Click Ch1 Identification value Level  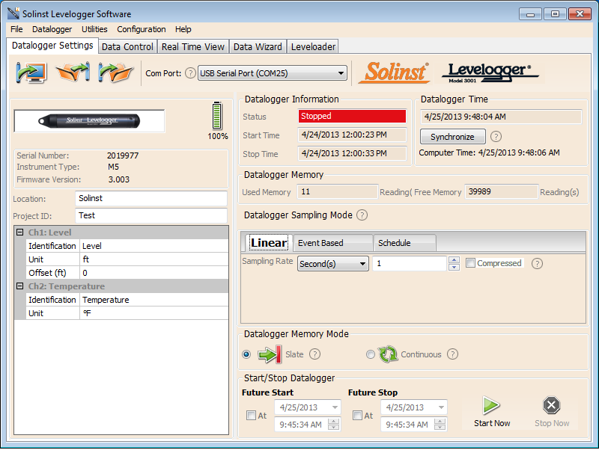(x=154, y=246)
